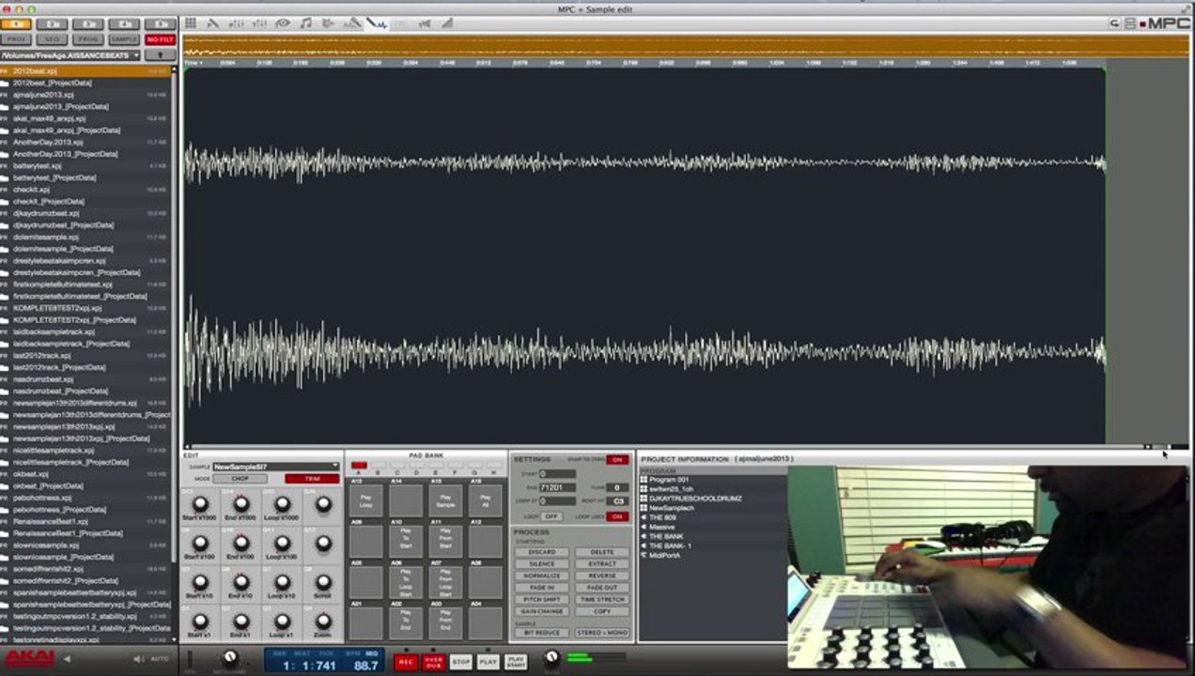This screenshot has width=1195, height=676.
Task: Click the Start x1000 knob
Action: click(x=199, y=504)
